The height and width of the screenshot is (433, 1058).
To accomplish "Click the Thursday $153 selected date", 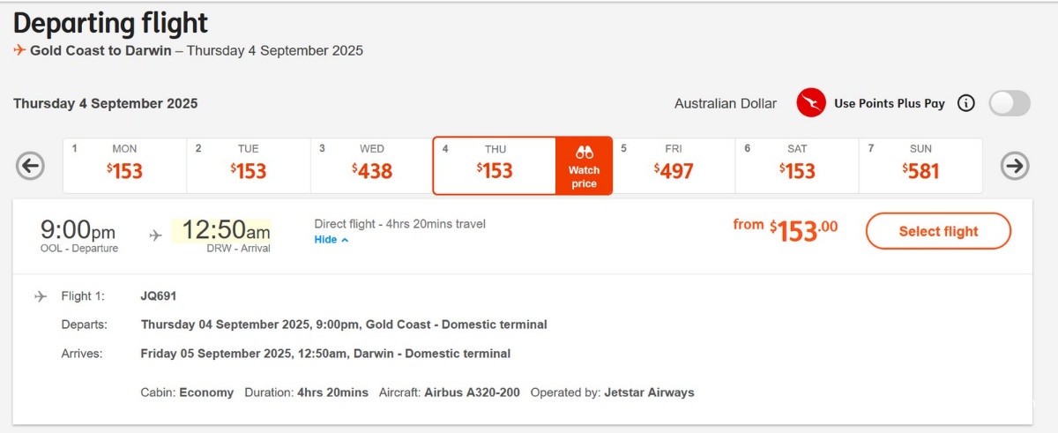I will 495,165.
